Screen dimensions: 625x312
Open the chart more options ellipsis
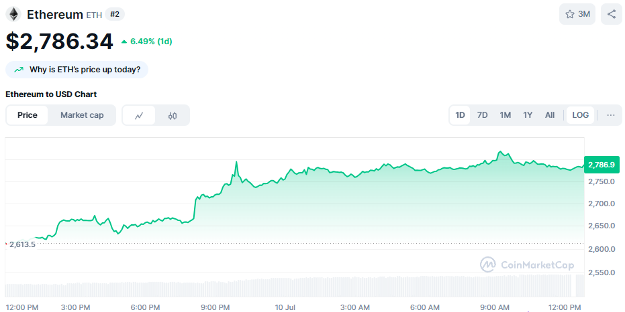click(x=611, y=115)
